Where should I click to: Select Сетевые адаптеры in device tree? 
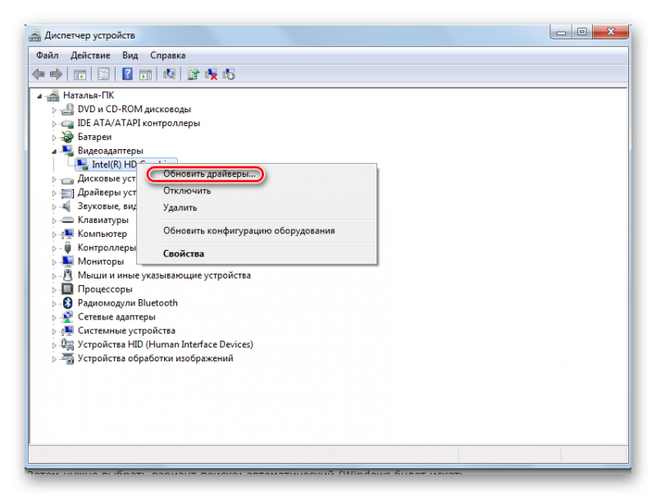point(116,317)
